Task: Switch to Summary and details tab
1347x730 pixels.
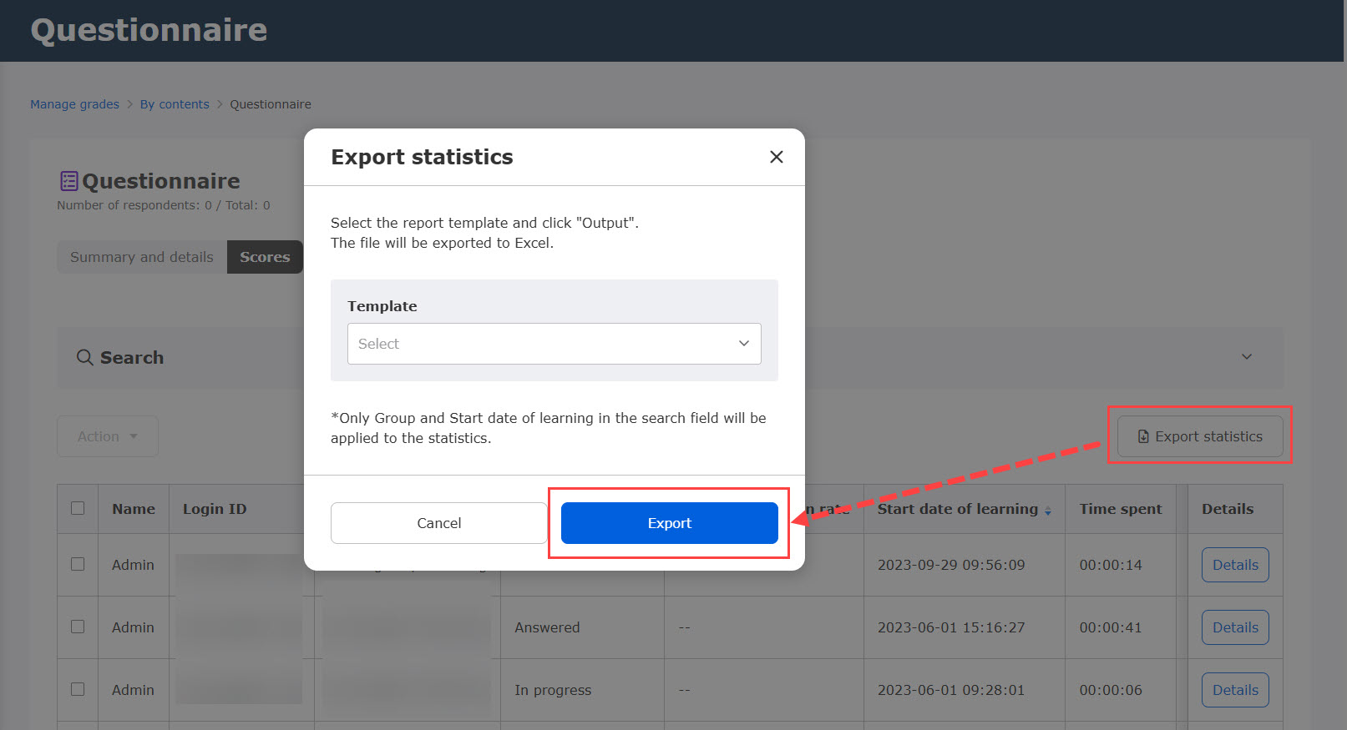Action: [x=141, y=257]
